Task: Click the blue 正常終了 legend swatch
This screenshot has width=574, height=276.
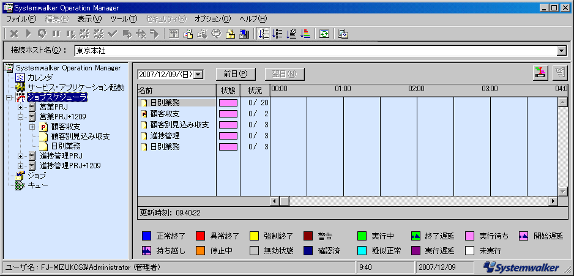Action: (146, 236)
